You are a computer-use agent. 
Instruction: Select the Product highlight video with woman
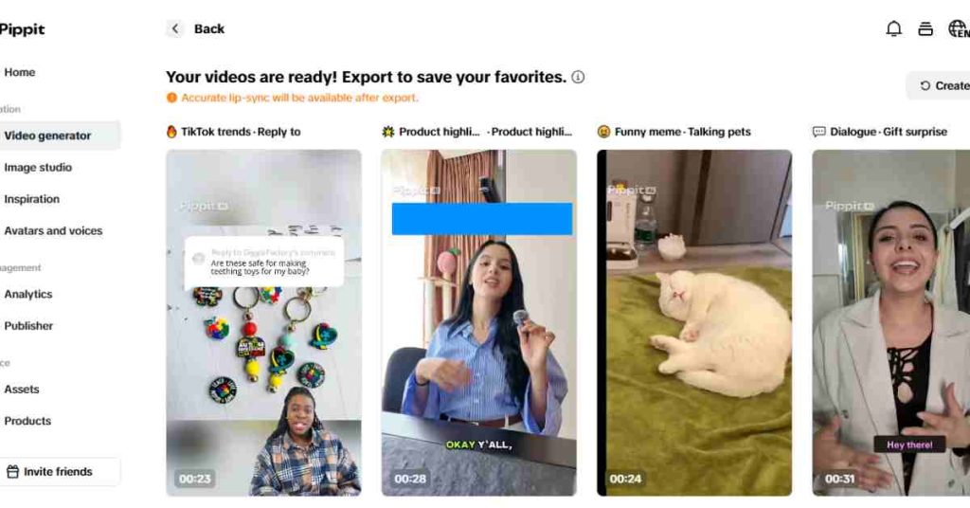pos(478,322)
